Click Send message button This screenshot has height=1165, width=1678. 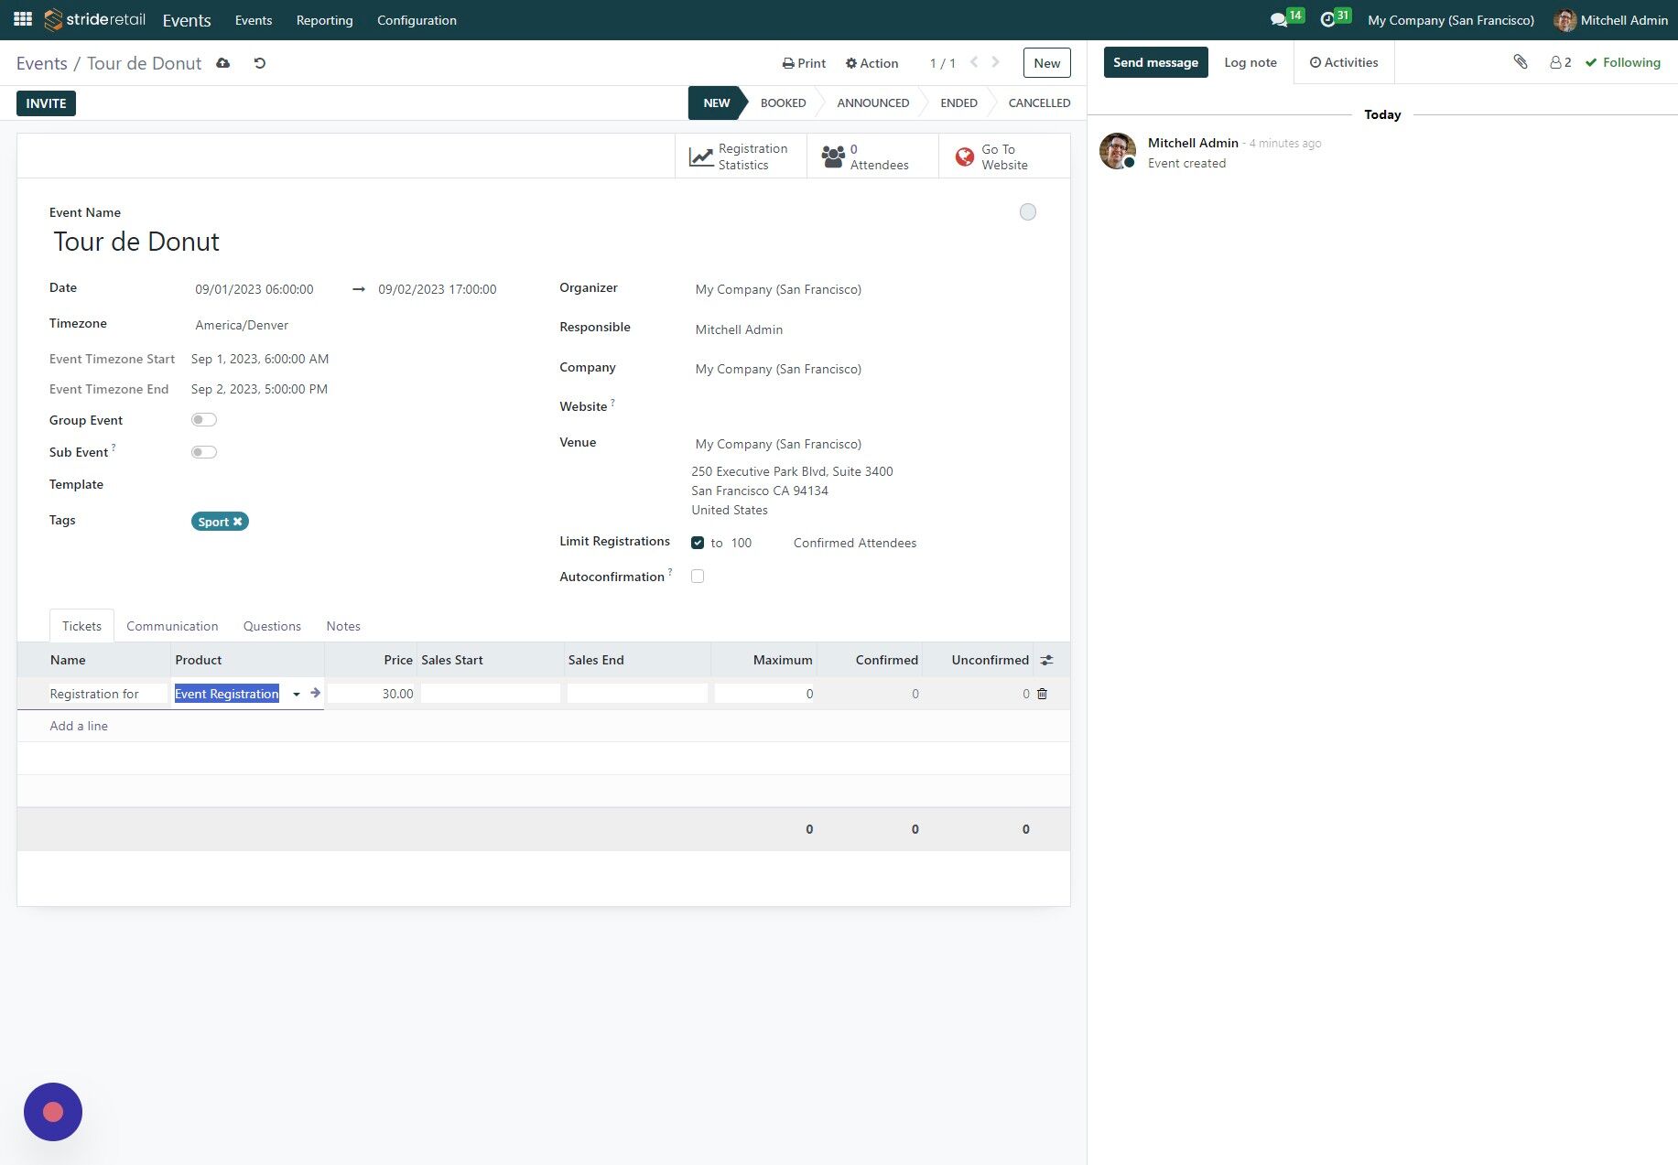(1155, 62)
